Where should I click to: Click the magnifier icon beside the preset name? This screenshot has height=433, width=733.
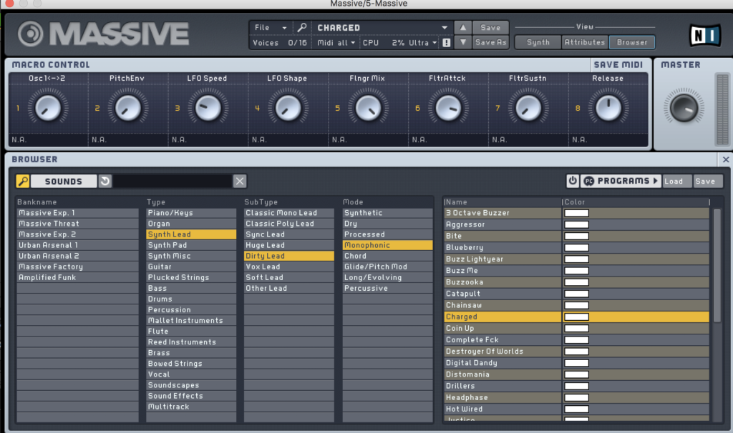[302, 28]
